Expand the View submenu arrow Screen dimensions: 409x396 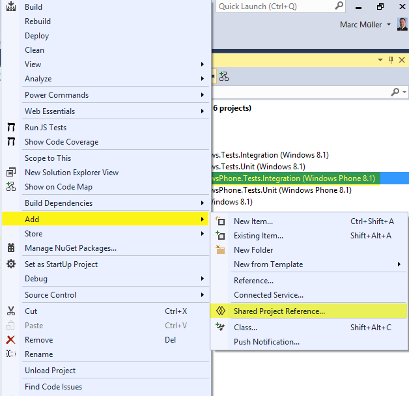pos(202,64)
